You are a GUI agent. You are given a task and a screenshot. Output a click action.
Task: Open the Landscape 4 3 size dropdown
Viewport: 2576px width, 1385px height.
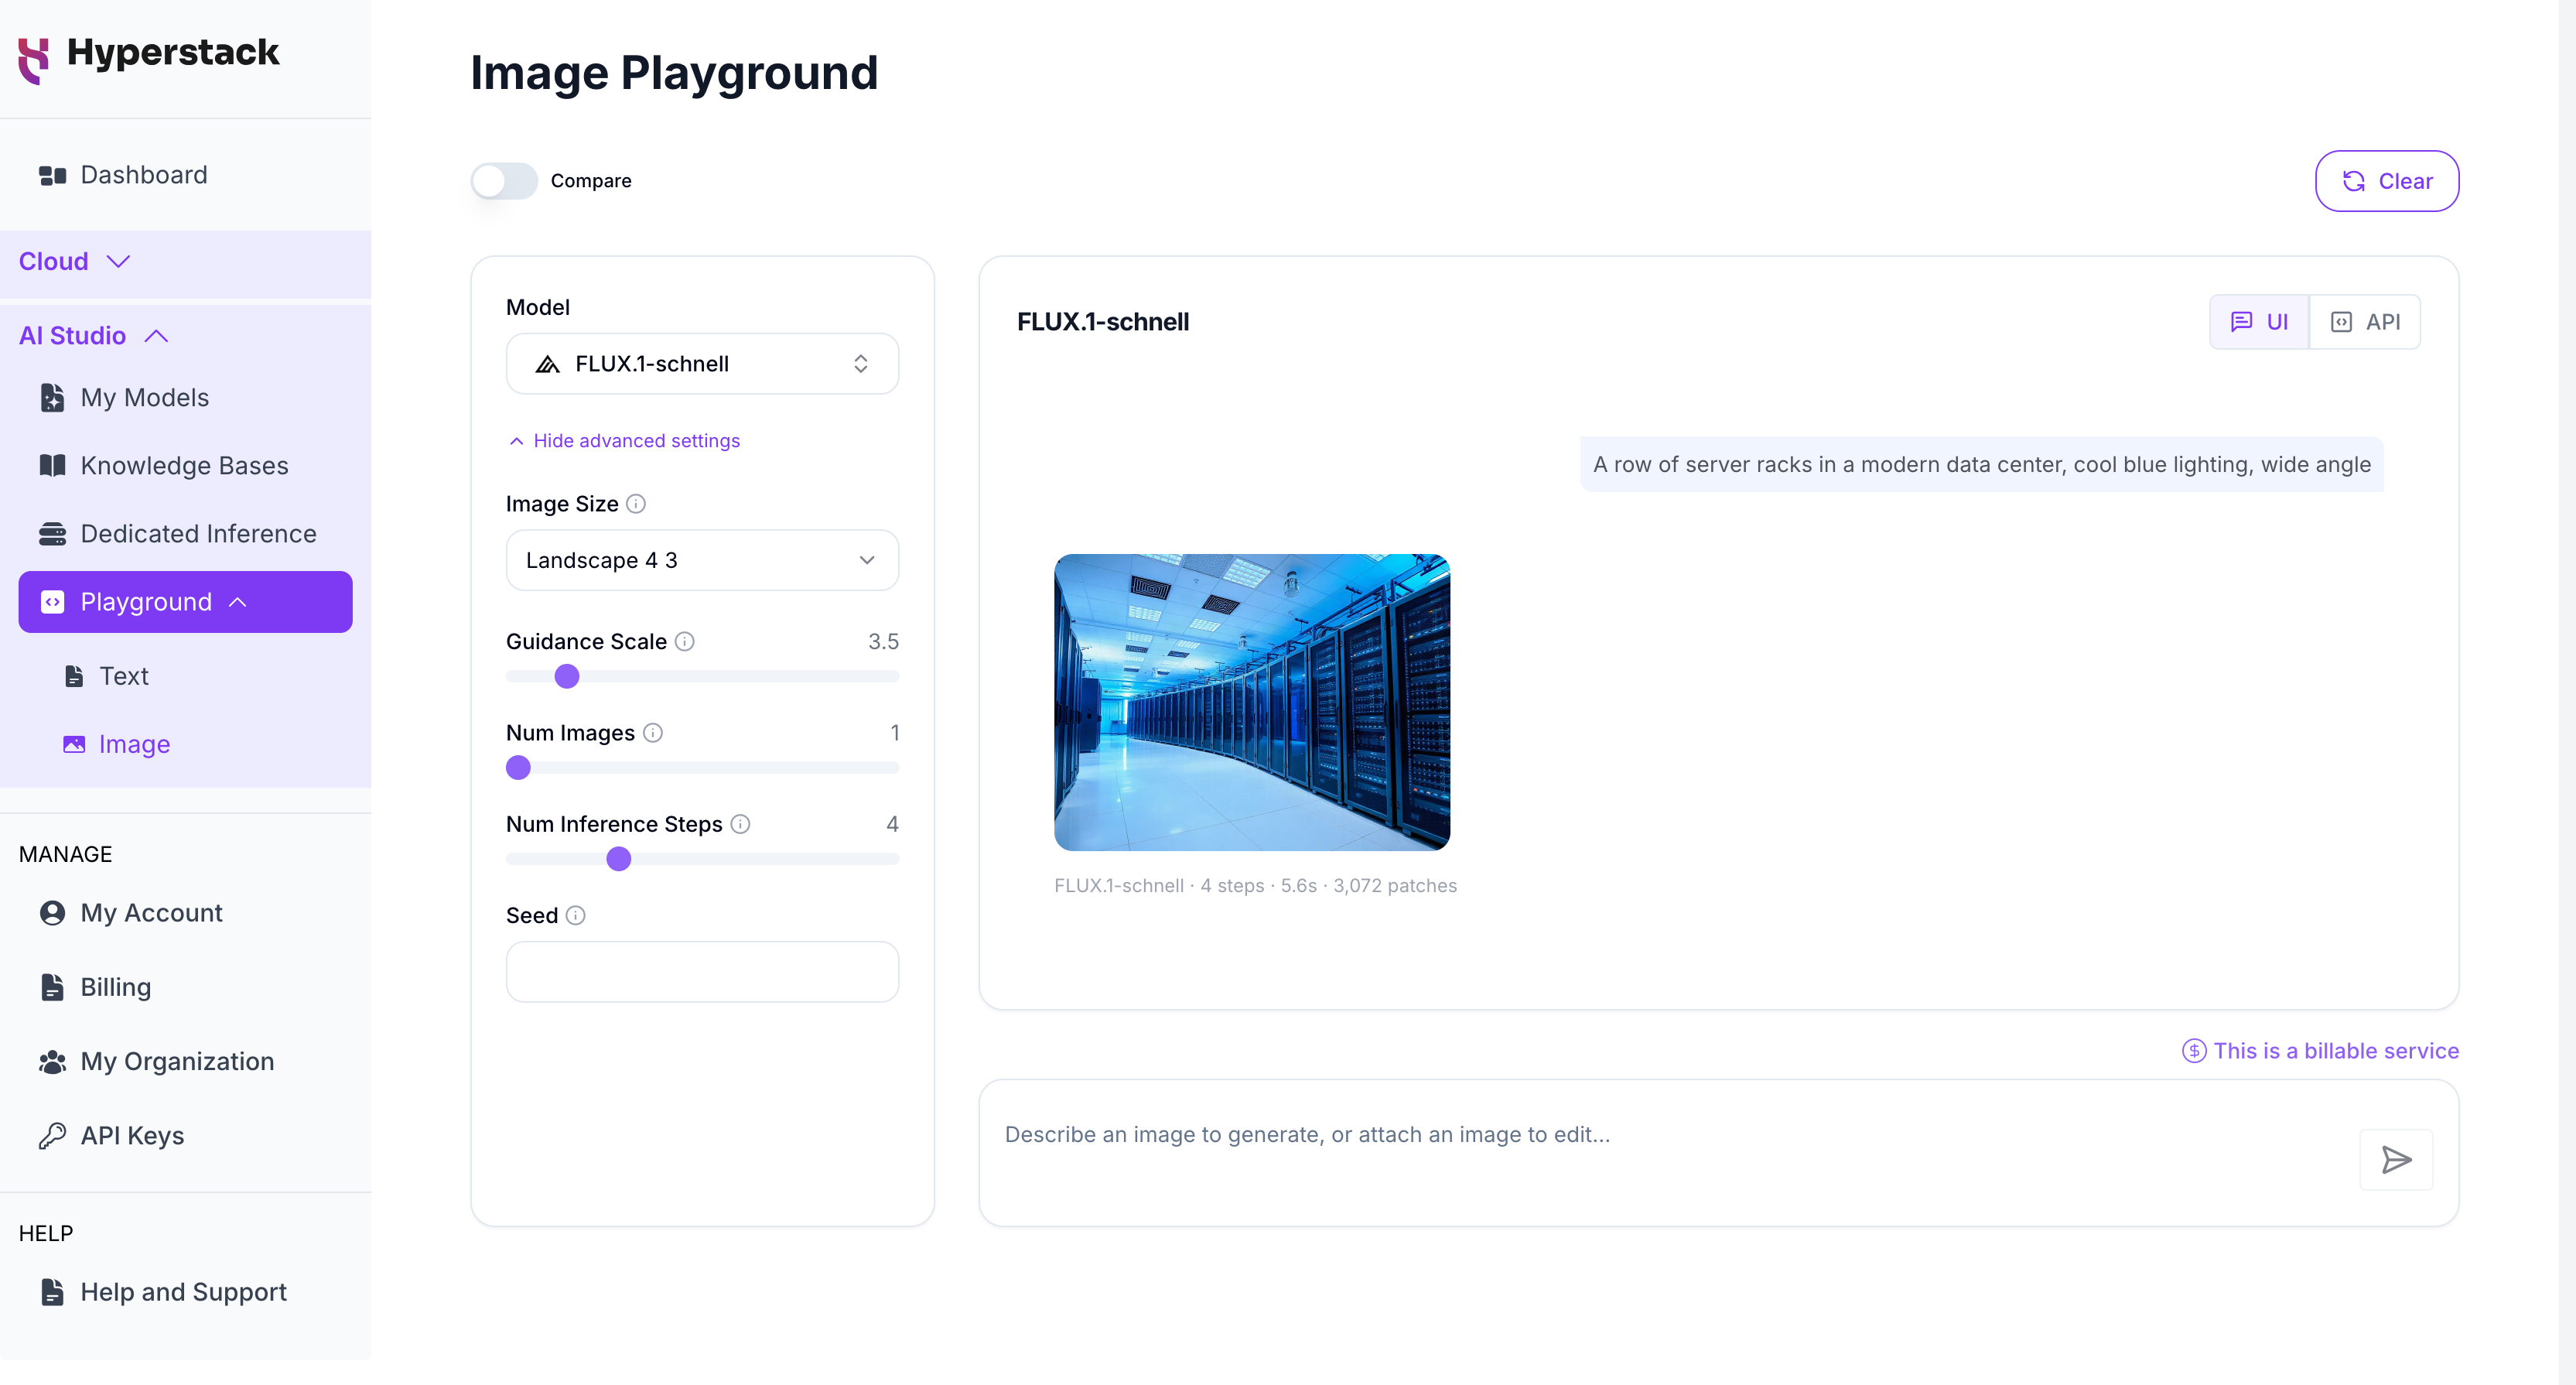coord(702,560)
